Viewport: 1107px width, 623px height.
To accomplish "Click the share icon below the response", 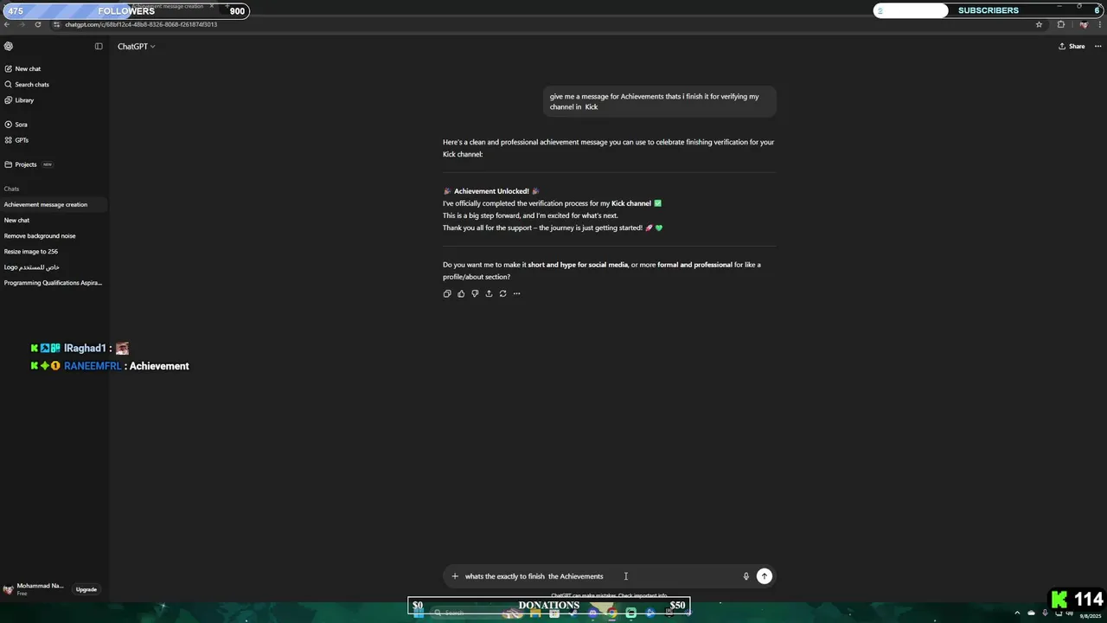I will [489, 293].
